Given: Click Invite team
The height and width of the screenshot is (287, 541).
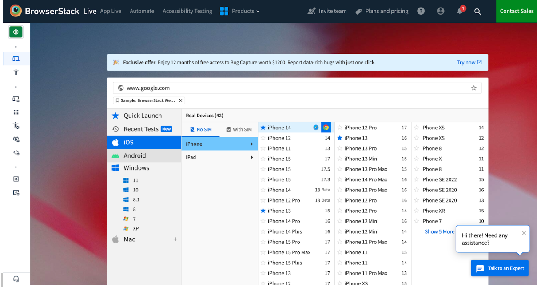Looking at the screenshot, I should (x=327, y=11).
